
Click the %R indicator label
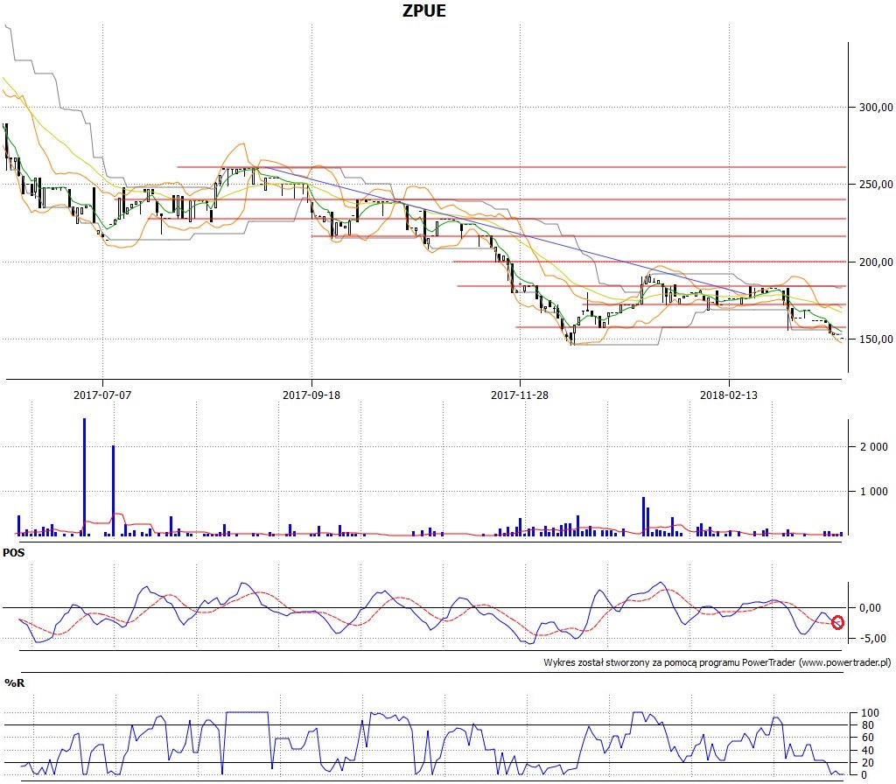click(14, 682)
